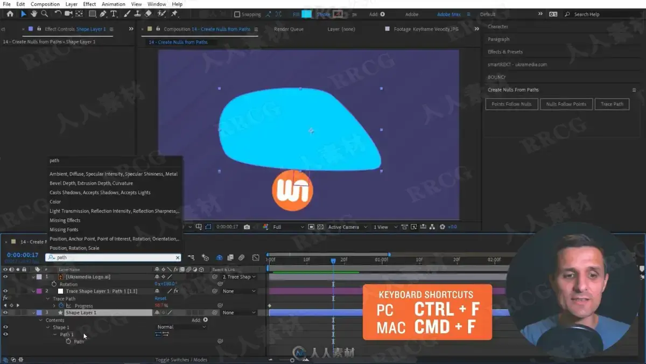The image size is (646, 364).
Task: Toggle visibility of Path 1
Action: point(5,334)
